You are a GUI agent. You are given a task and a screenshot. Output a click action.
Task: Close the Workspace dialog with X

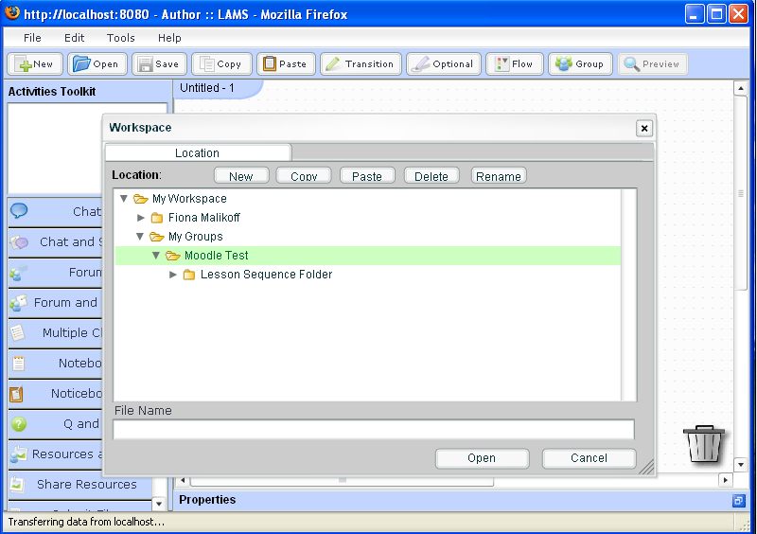pyautogui.click(x=643, y=128)
